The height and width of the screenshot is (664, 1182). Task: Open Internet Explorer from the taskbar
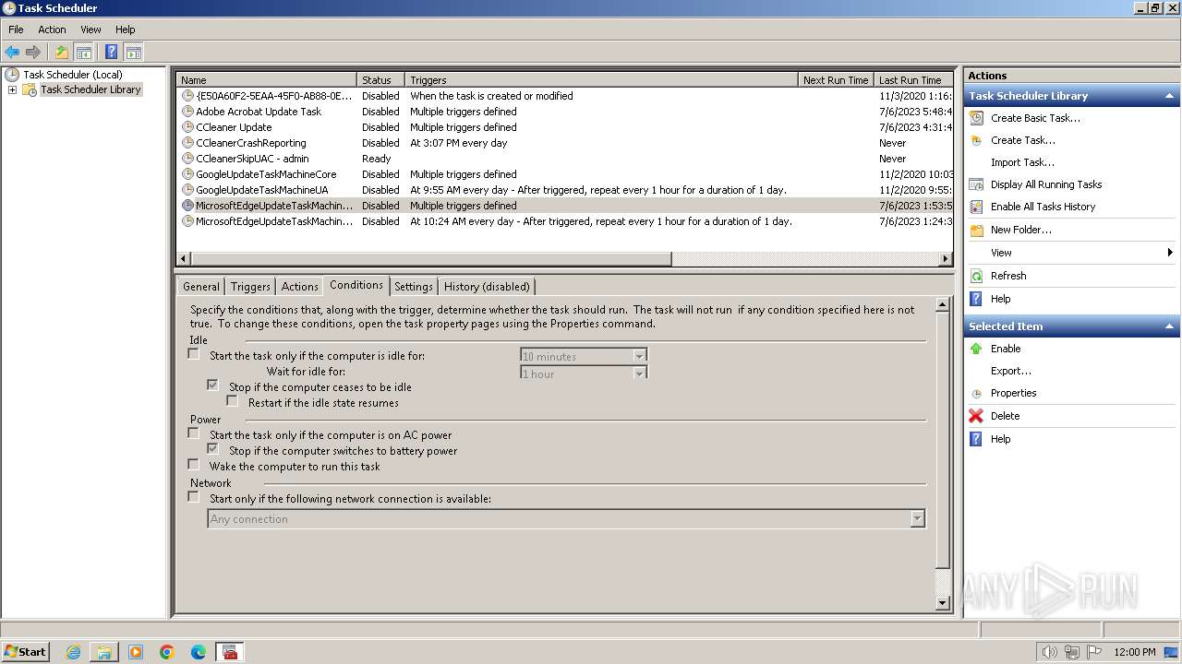coord(73,652)
